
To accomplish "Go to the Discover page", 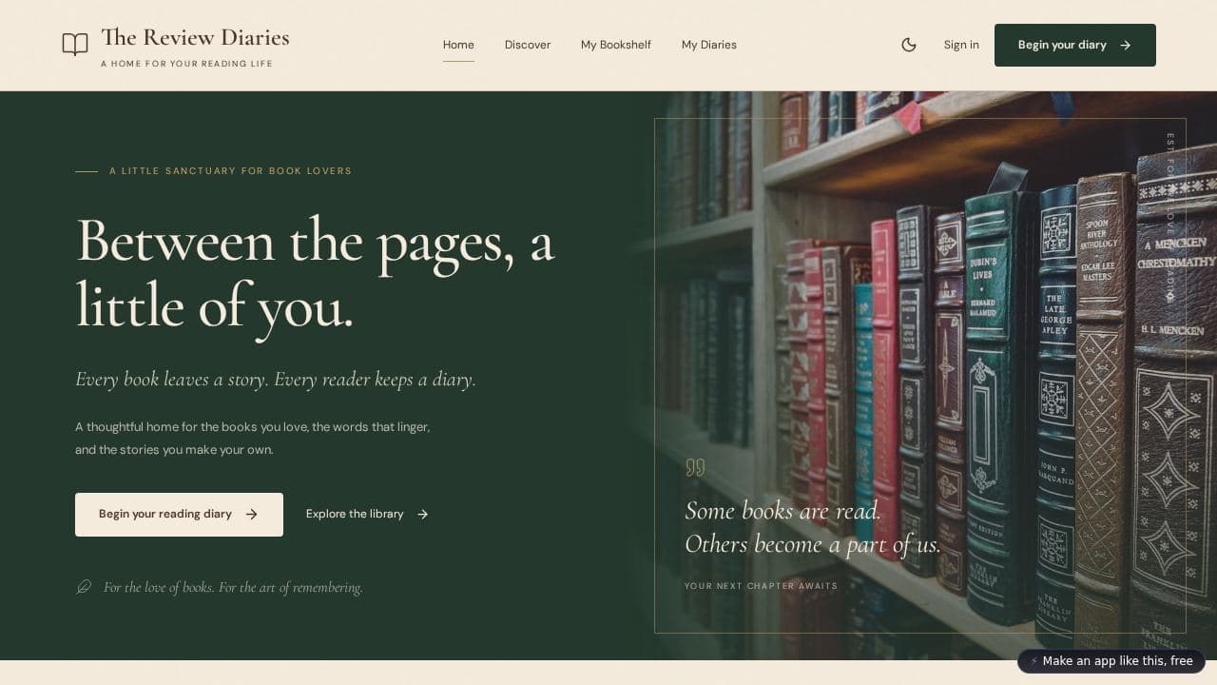I will pos(528,45).
